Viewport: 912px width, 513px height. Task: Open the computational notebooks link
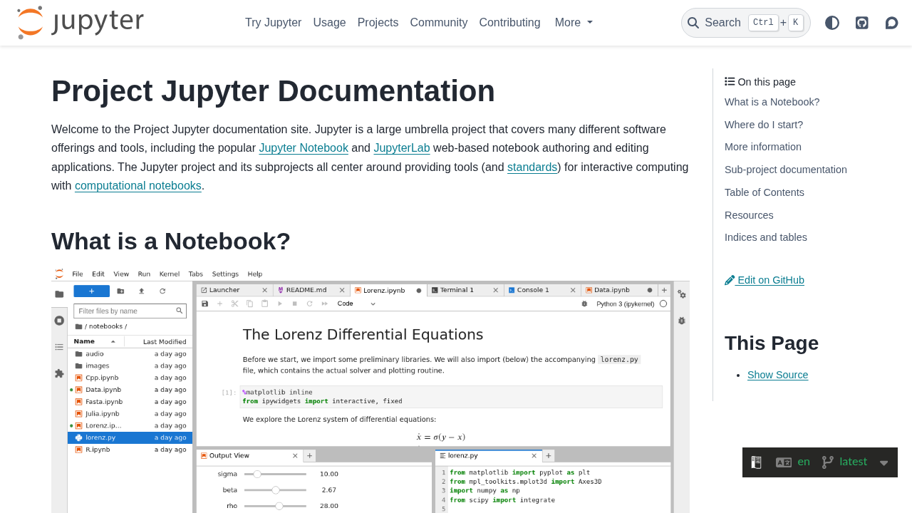138,186
